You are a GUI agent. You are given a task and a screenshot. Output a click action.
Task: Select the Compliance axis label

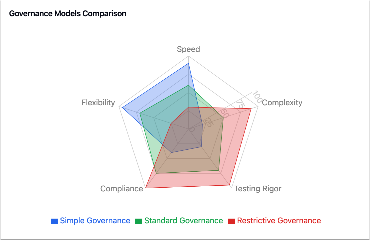click(x=121, y=189)
